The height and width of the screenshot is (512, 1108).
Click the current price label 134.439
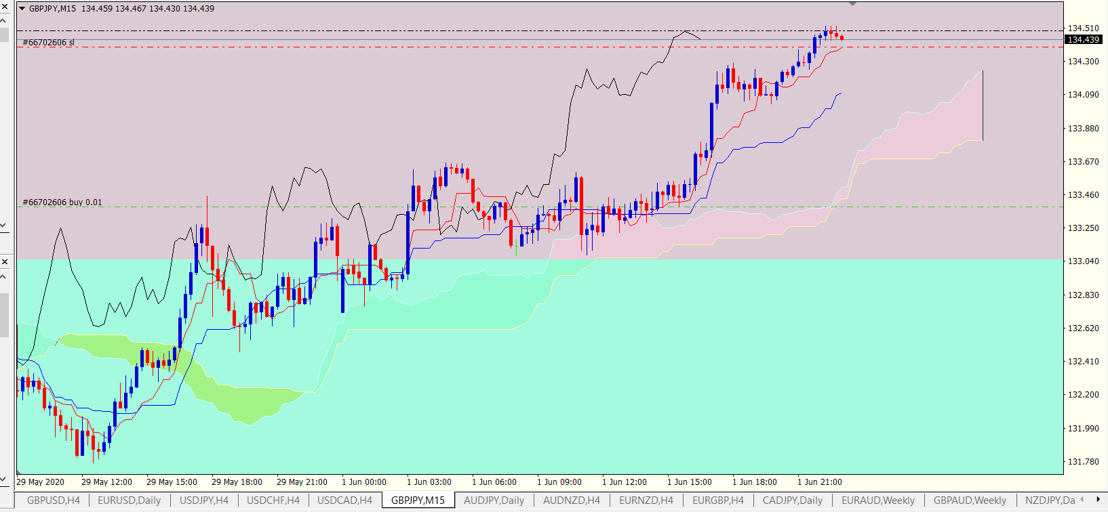(1084, 39)
